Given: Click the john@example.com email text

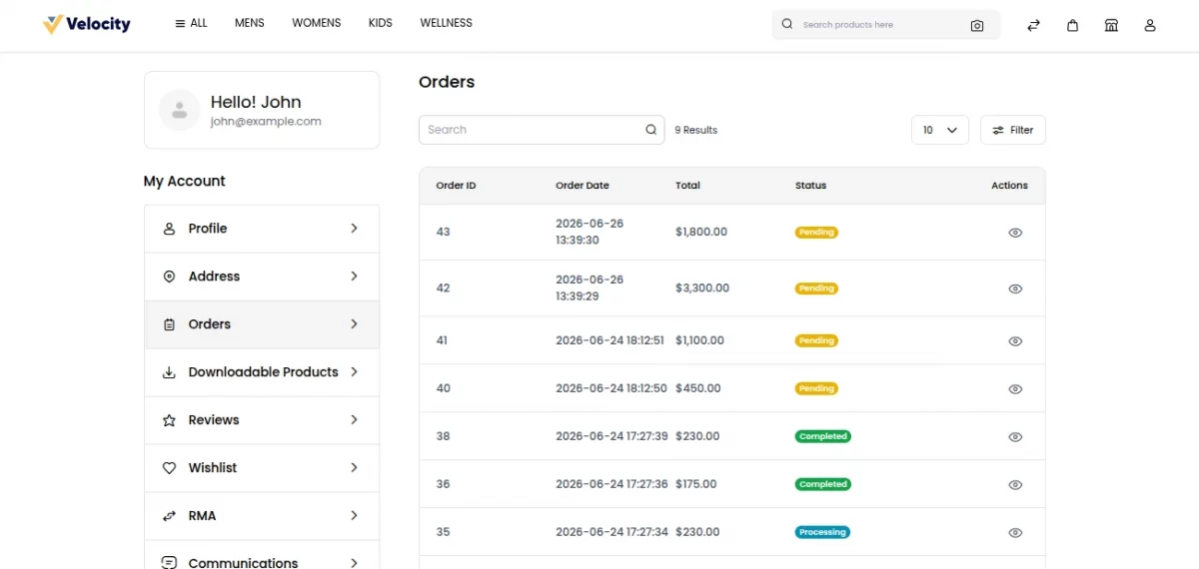Looking at the screenshot, I should point(266,121).
